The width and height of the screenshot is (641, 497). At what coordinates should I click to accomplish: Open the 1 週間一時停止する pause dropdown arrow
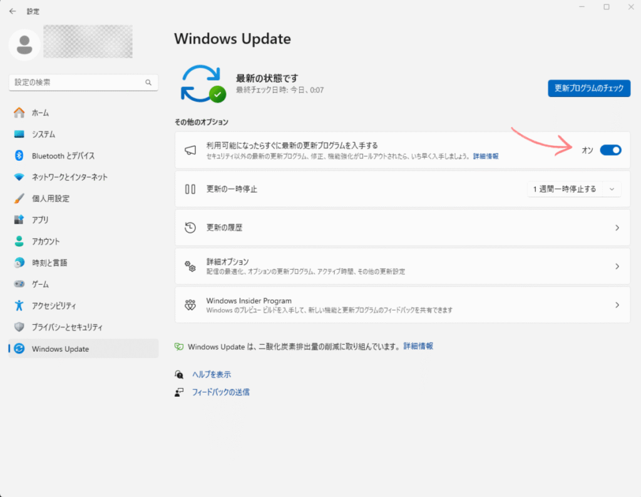pyautogui.click(x=612, y=189)
